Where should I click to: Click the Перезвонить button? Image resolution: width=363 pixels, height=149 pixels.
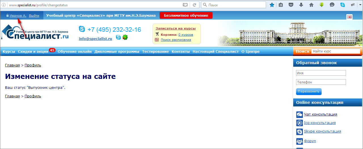309,92
